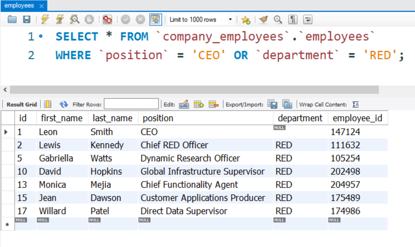Refresh result data with blue arrows icon

(x=64, y=104)
